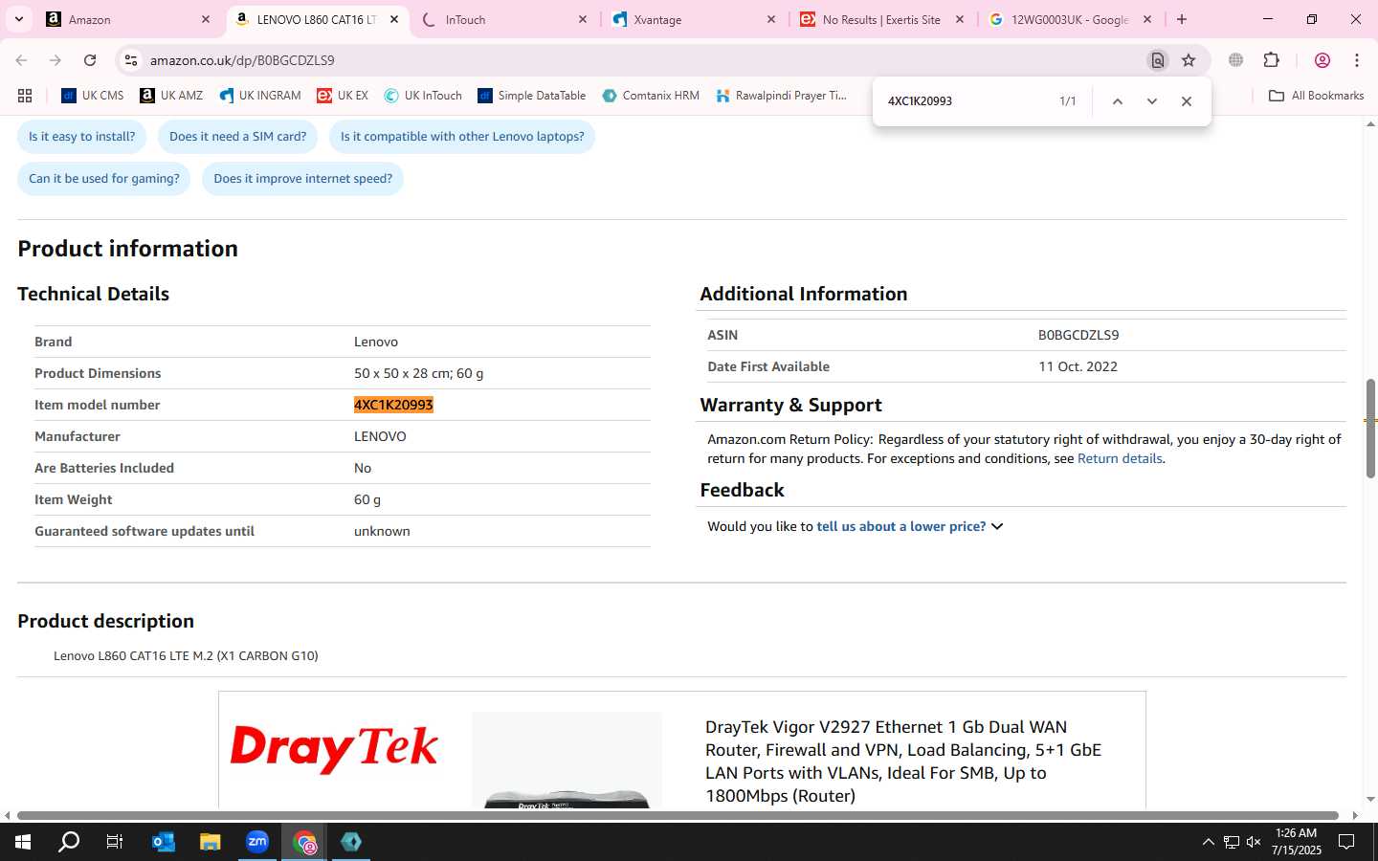The image size is (1378, 861).
Task: Switch to the Amazon tab
Action: point(129,19)
